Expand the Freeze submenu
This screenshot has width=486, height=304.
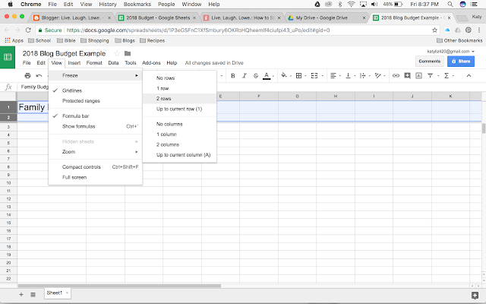pyautogui.click(x=96, y=75)
